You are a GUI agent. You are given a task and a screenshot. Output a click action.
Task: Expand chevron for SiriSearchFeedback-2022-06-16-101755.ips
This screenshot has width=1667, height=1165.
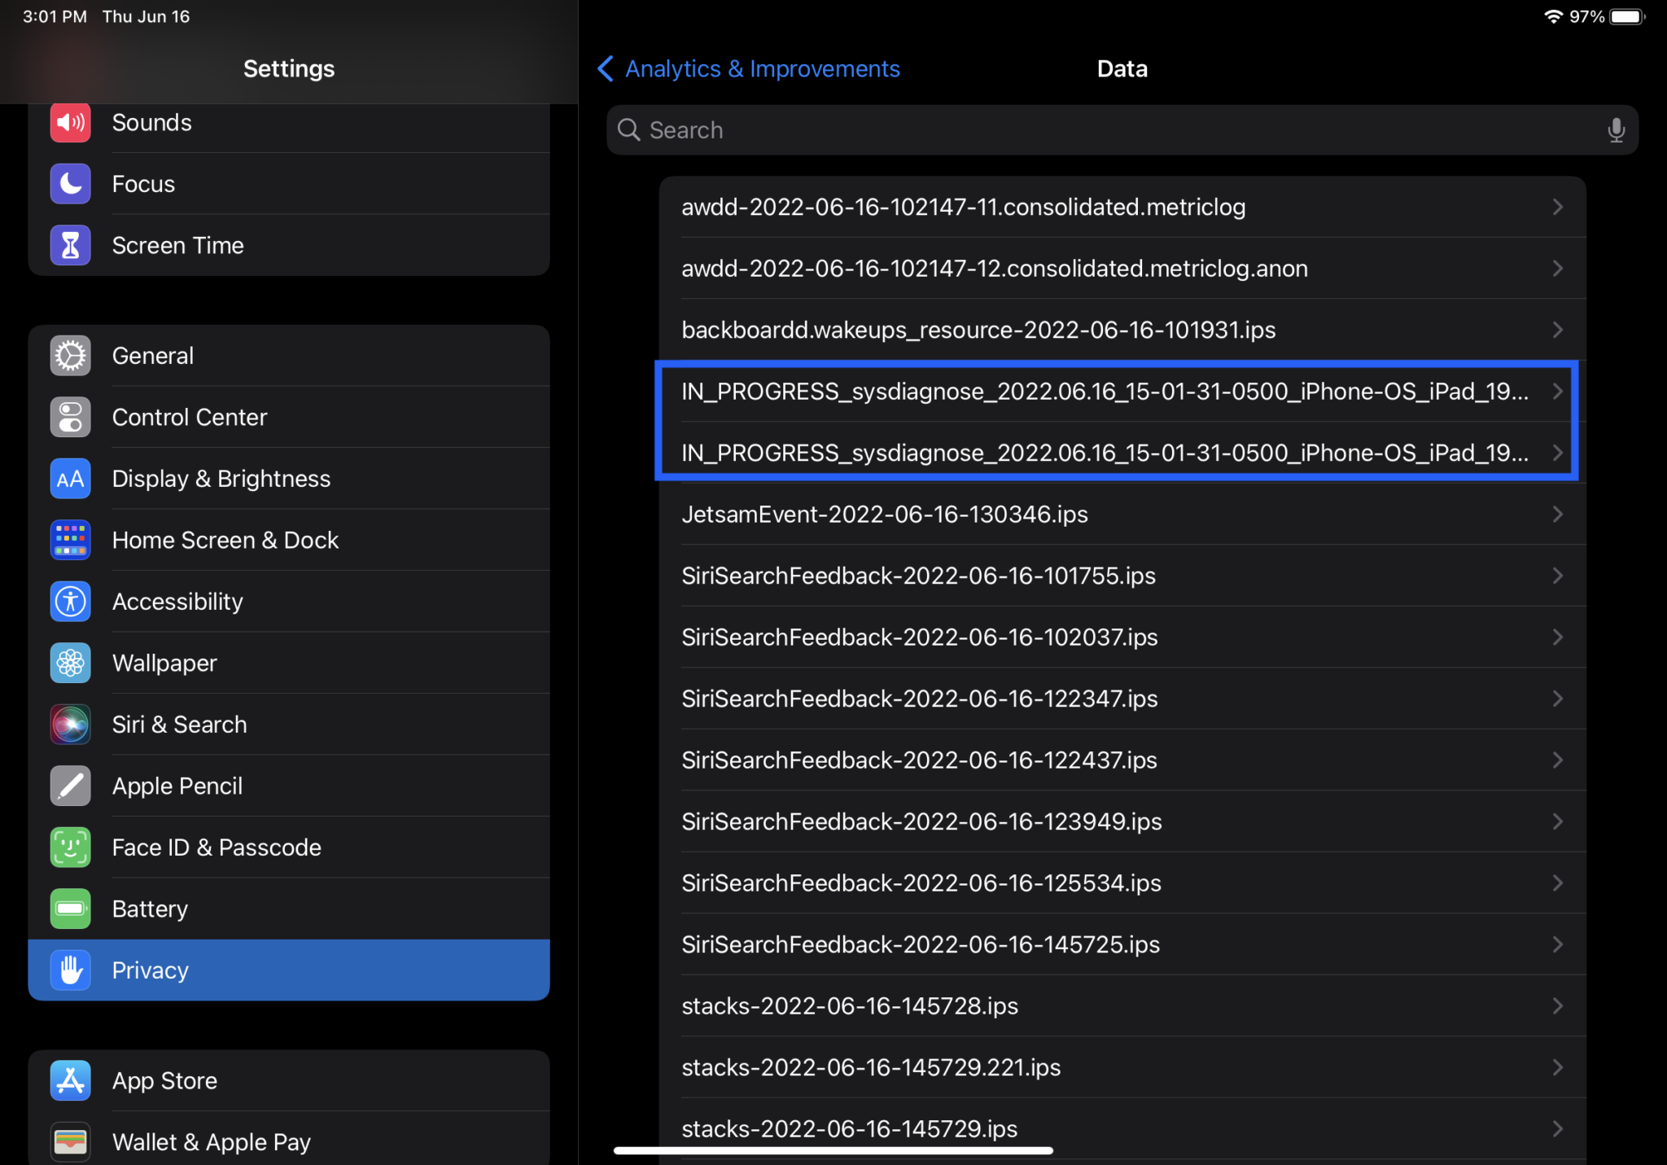click(x=1557, y=576)
